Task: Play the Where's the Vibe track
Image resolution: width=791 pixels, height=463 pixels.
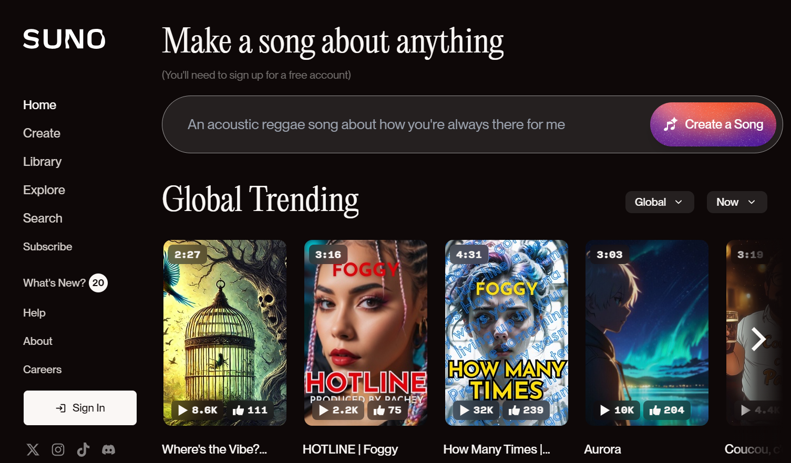Action: pos(198,410)
